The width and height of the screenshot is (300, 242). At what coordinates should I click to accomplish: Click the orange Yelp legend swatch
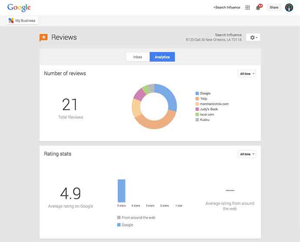point(197,99)
